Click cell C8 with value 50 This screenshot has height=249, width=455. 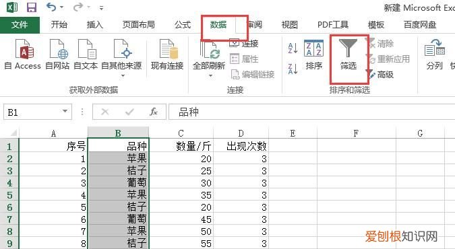(x=181, y=232)
